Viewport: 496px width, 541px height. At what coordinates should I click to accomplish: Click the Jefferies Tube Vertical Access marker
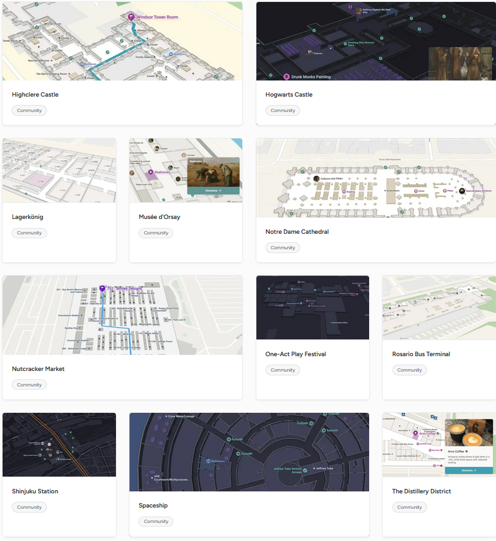pos(305,470)
